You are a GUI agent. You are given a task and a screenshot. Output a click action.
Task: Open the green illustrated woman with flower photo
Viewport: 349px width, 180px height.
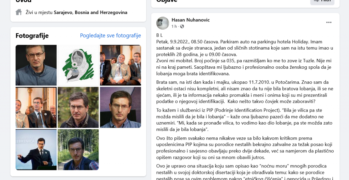click(x=78, y=65)
